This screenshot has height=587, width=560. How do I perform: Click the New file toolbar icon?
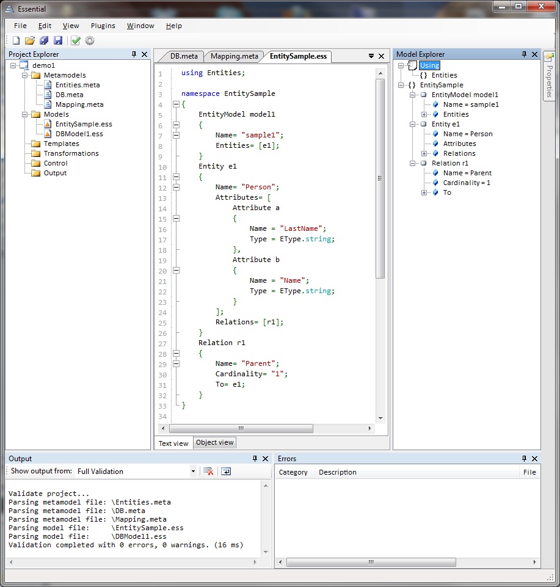(x=16, y=41)
